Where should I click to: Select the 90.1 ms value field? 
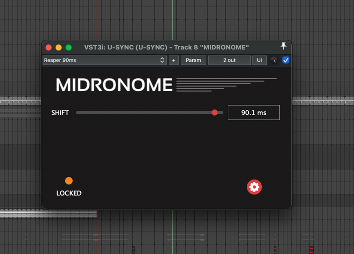(x=253, y=112)
